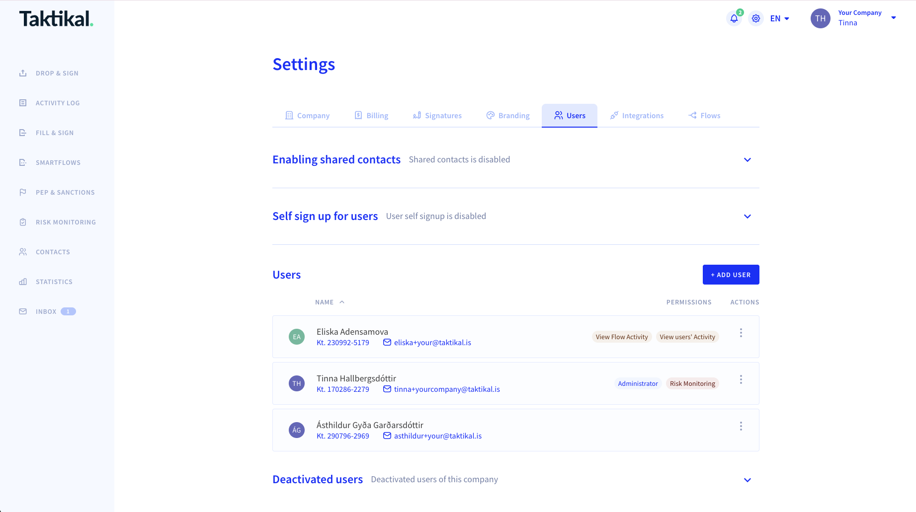Switch to the Flows tab
Screen dimensions: 916x512
point(704,115)
